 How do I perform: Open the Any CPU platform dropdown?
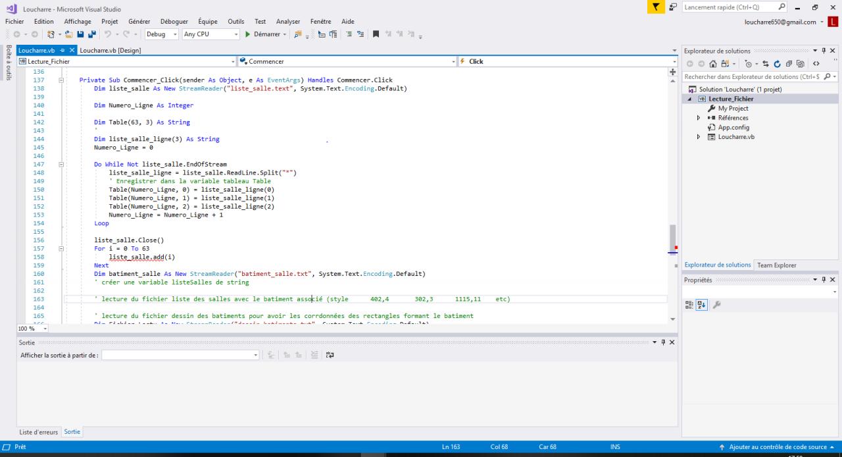click(210, 34)
